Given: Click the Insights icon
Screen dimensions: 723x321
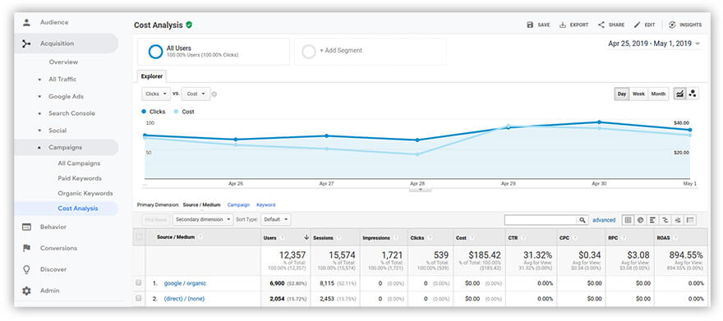Looking at the screenshot, I should (x=672, y=25).
